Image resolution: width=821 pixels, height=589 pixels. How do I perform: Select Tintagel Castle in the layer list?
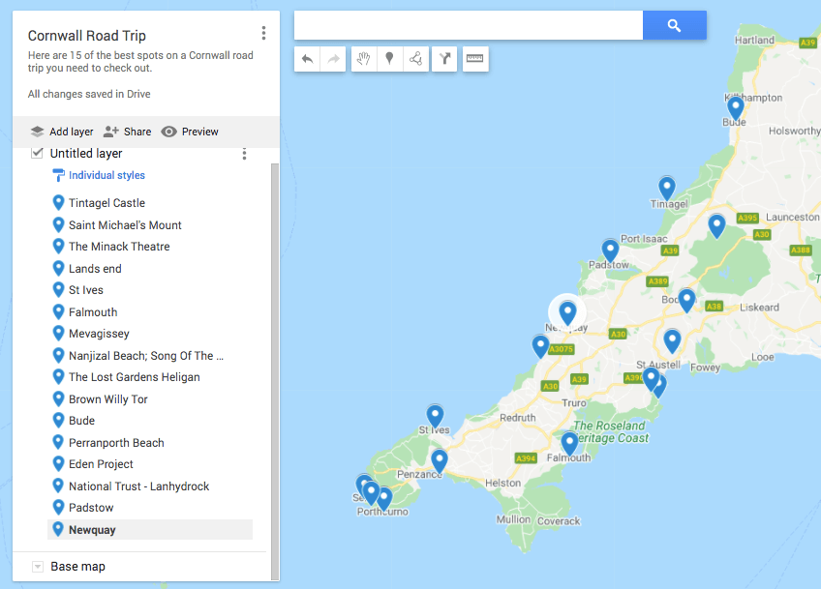[106, 203]
